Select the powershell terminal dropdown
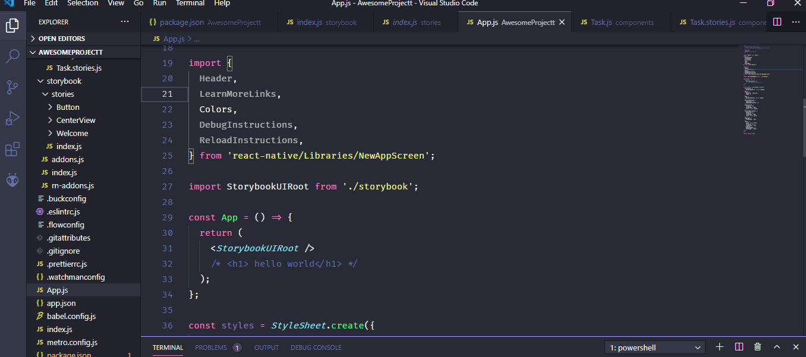The width and height of the screenshot is (806, 357). coord(654,347)
